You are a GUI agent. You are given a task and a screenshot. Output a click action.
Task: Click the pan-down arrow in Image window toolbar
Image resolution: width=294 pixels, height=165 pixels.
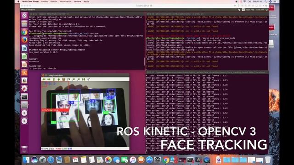(x=59, y=79)
